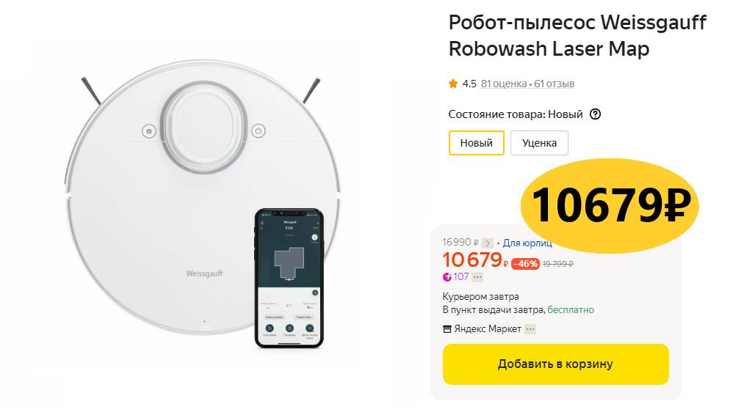733x412 pixels.
Task: Click the Яндекс Маркет seller name
Action: (x=488, y=329)
